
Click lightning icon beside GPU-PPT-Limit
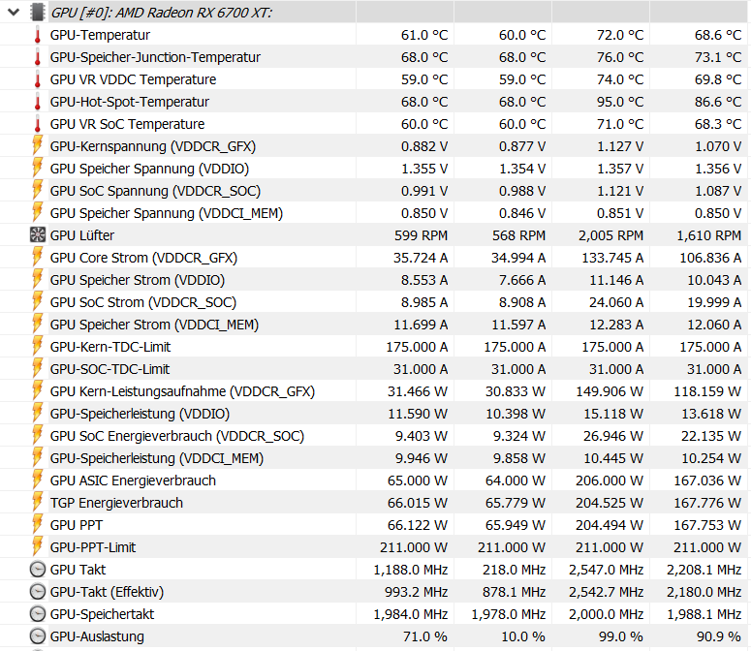38,546
